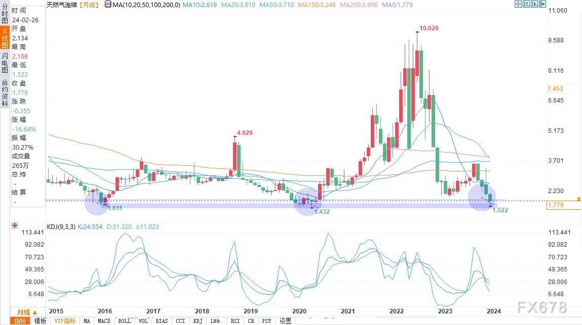Click the 天然气连续 chart title
The height and width of the screenshot is (325, 582).
click(x=62, y=5)
